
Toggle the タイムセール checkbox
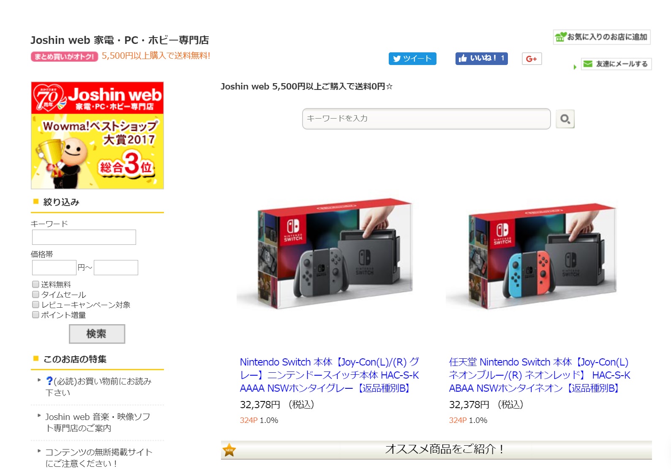coord(35,294)
